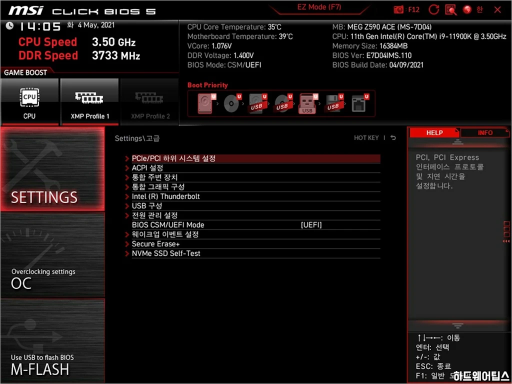Viewport: 512px width, 384px height.
Task: Click the BIOS Ver: E7D04IMS.110 text
Action: (372, 55)
